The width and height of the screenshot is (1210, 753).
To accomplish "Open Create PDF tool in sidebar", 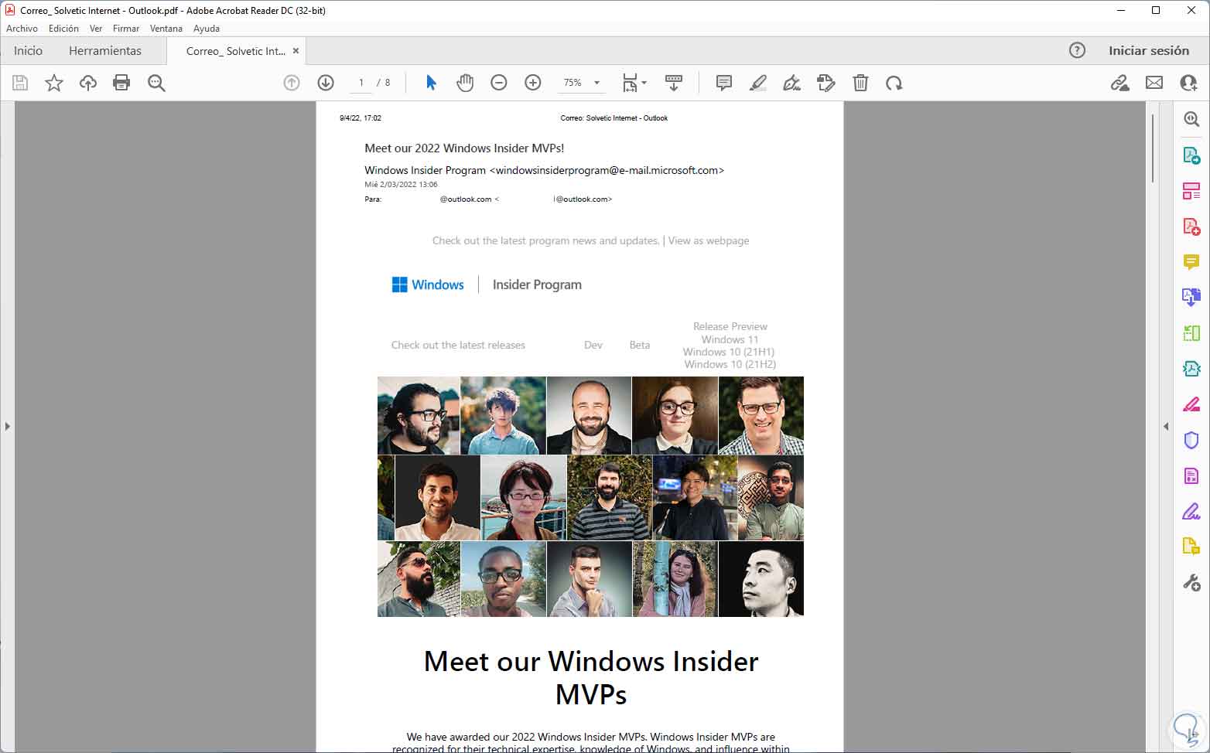I will coord(1191,226).
